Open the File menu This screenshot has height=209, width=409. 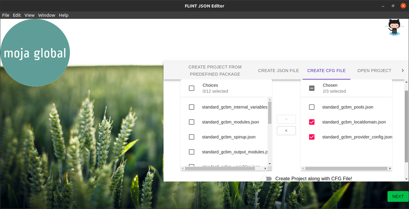(6, 15)
